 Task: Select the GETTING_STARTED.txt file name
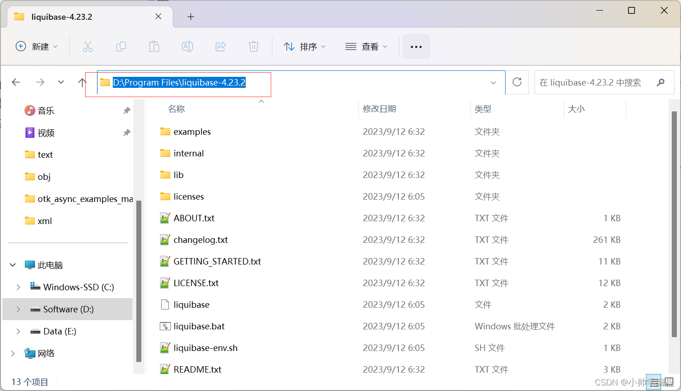(217, 261)
